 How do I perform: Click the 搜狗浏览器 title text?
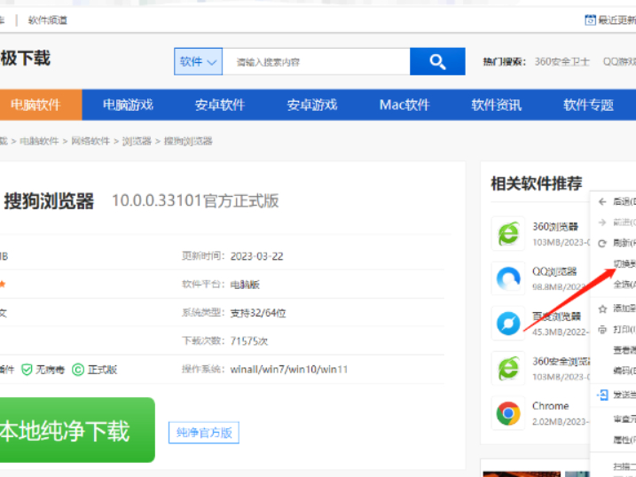pyautogui.click(x=49, y=201)
